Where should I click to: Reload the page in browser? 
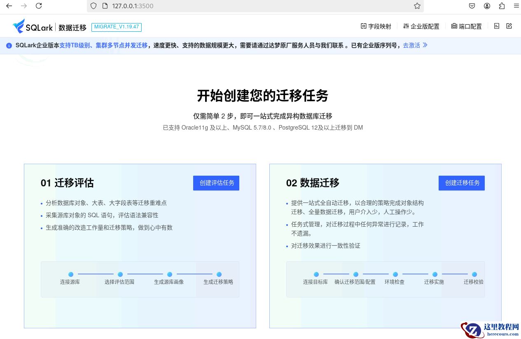[x=39, y=6]
